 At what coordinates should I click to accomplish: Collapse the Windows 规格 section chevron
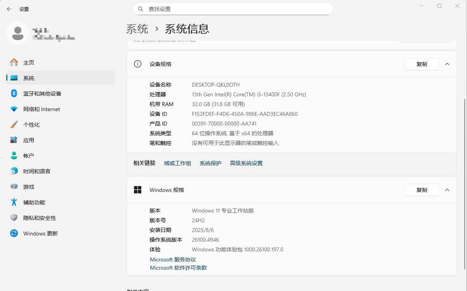click(447, 190)
